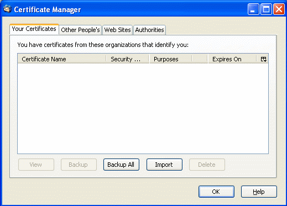Maximize the Certificate Manager window
Viewport: 287px width, 206px height.
tap(266, 9)
